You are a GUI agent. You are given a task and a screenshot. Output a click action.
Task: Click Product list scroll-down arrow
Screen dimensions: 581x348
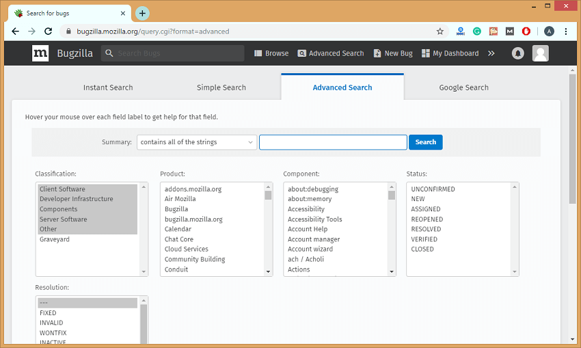[x=268, y=271]
